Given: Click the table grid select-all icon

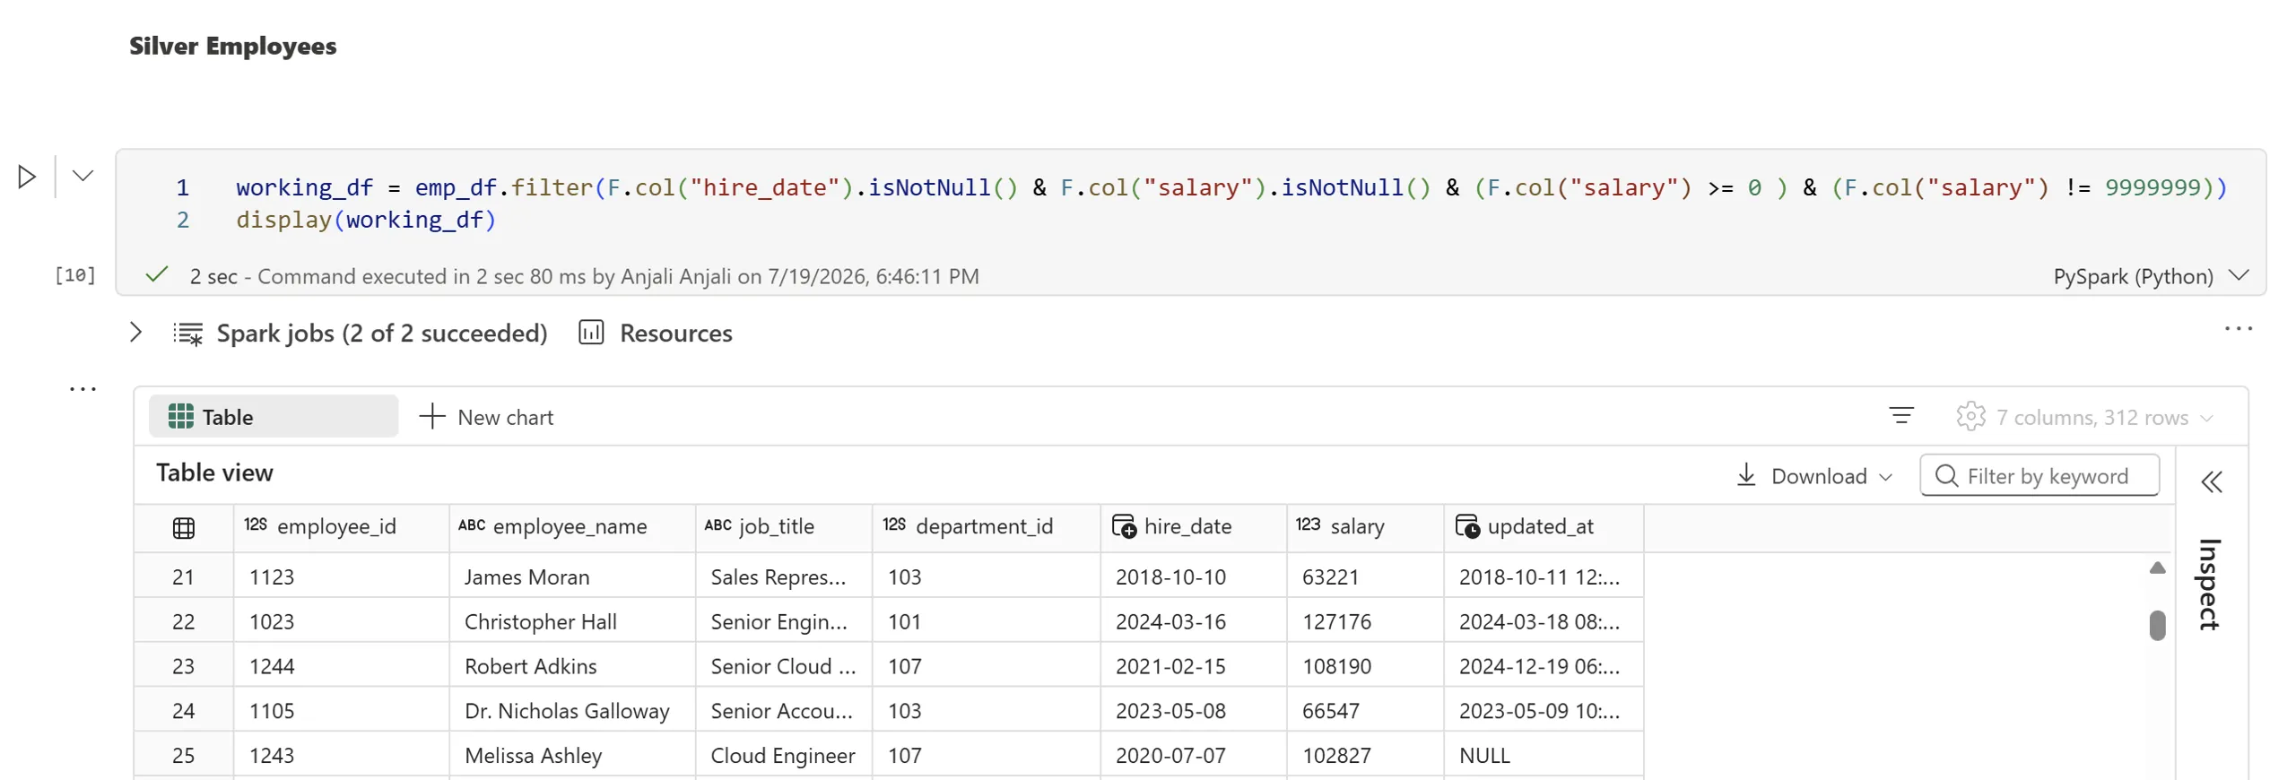Looking at the screenshot, I should 184,528.
